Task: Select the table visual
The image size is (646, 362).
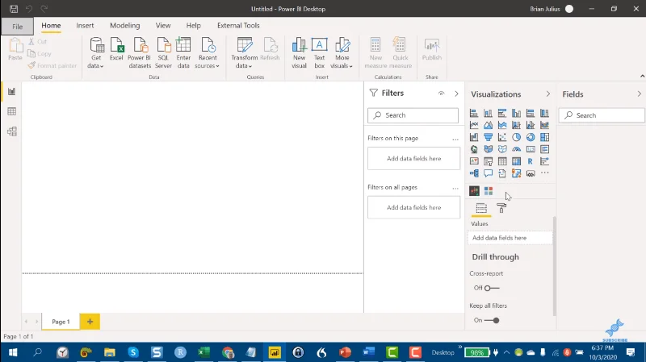Action: click(502, 161)
